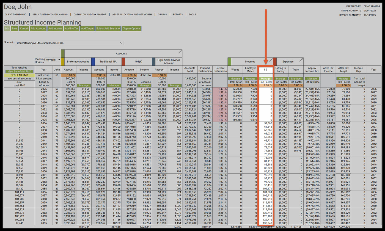Edit the Gifting to Family inflation factor
The height and width of the screenshot is (231, 385).
click(x=281, y=85)
